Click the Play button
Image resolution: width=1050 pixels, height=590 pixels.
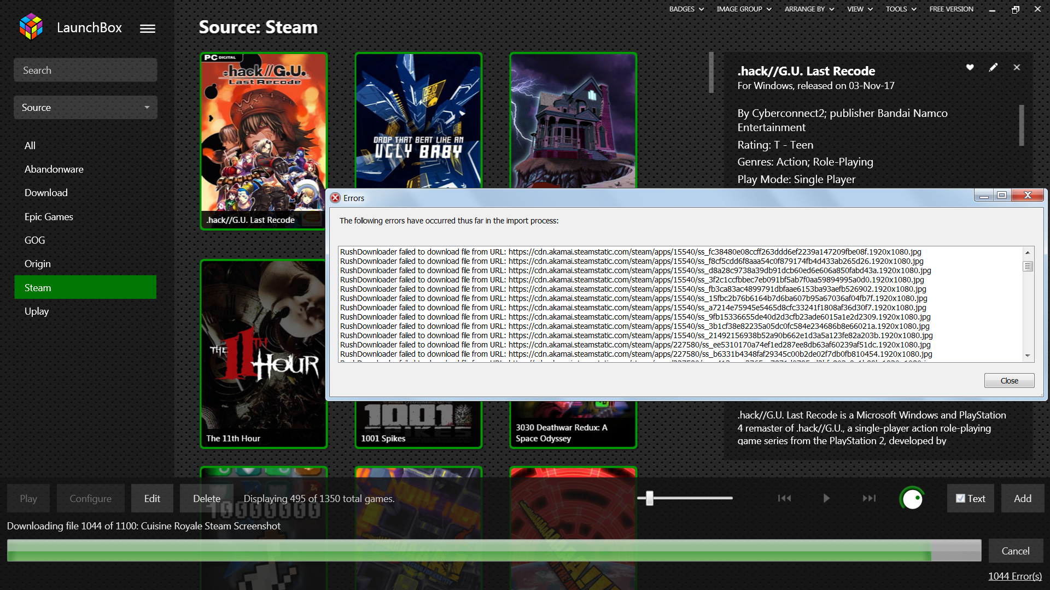tap(28, 498)
